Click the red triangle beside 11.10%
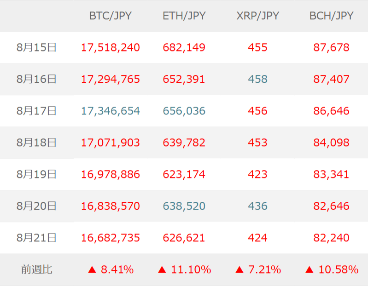The width and height of the screenshot is (368, 286). pyautogui.click(x=162, y=270)
